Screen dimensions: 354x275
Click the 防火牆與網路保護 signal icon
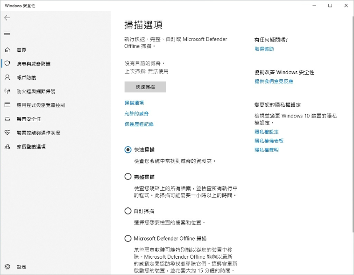point(7,91)
